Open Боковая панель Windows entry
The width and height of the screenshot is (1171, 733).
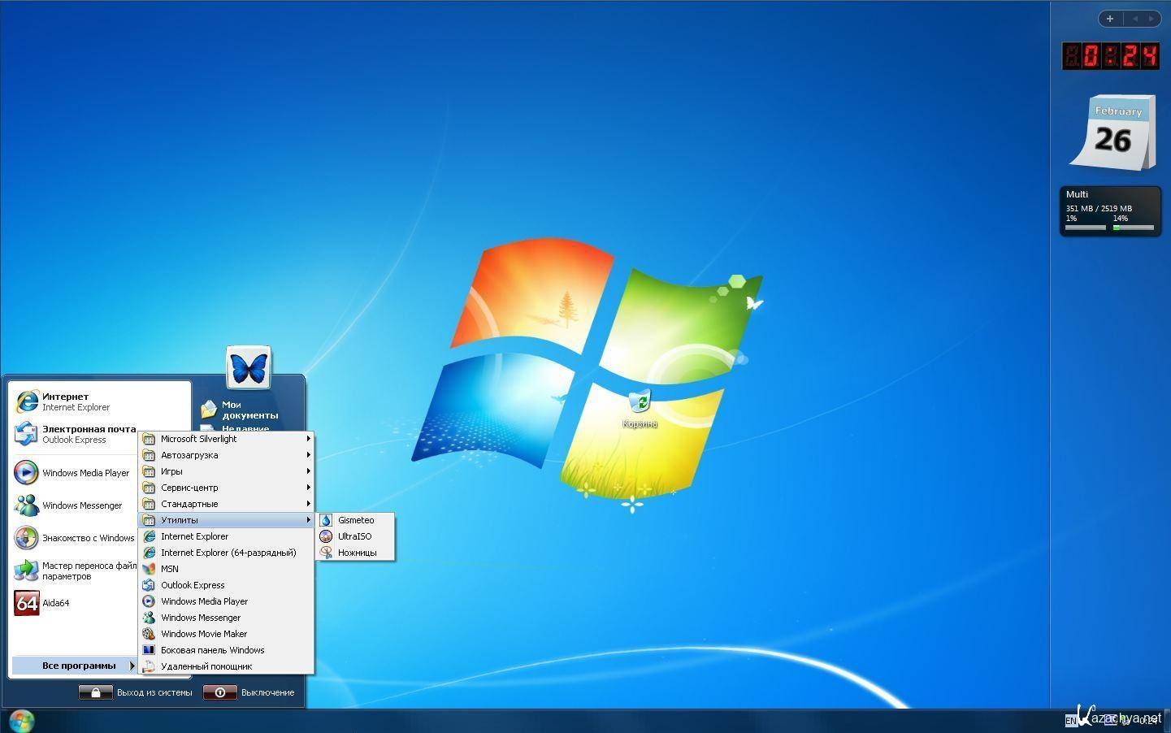(227, 650)
